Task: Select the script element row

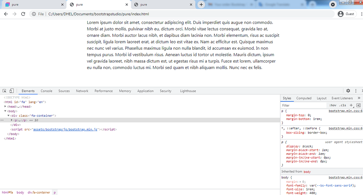Action: tap(63, 129)
